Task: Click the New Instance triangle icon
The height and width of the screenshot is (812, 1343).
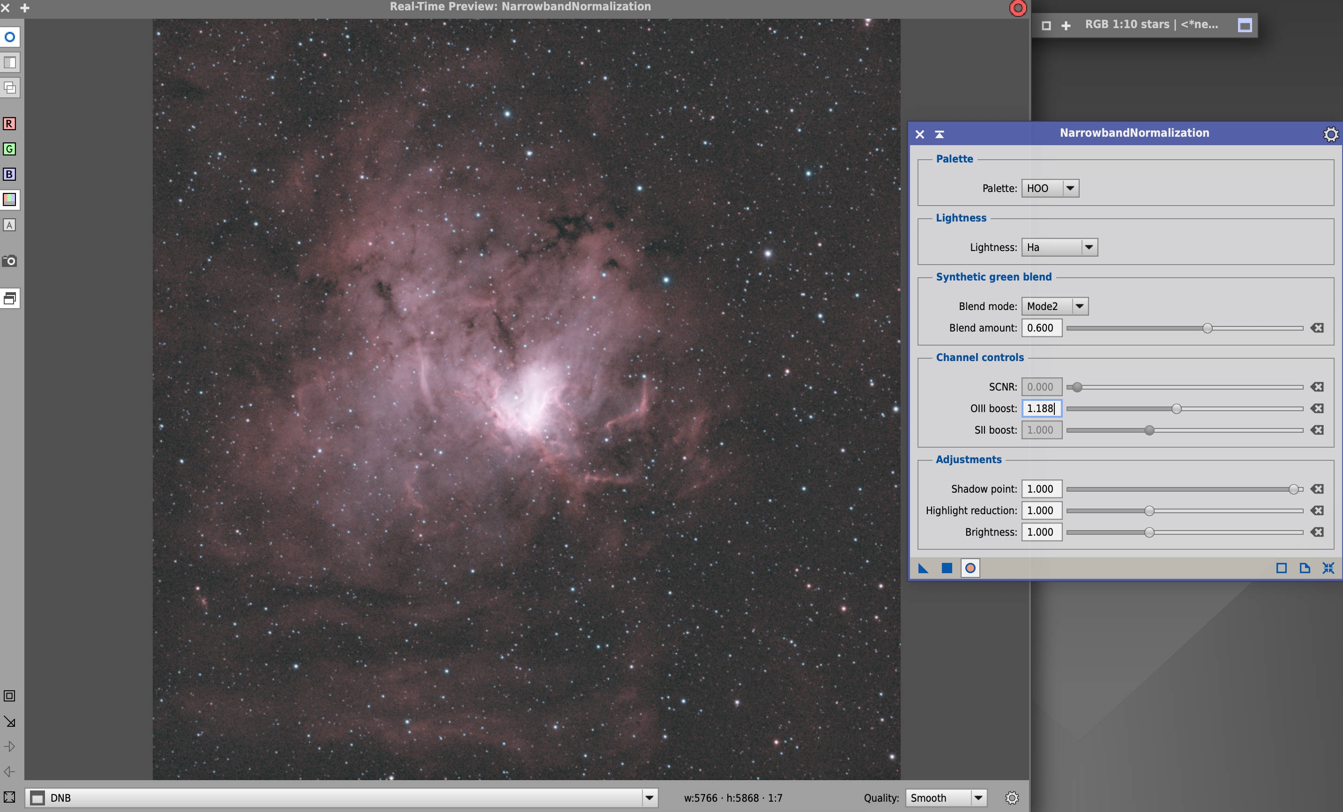Action: tap(923, 568)
